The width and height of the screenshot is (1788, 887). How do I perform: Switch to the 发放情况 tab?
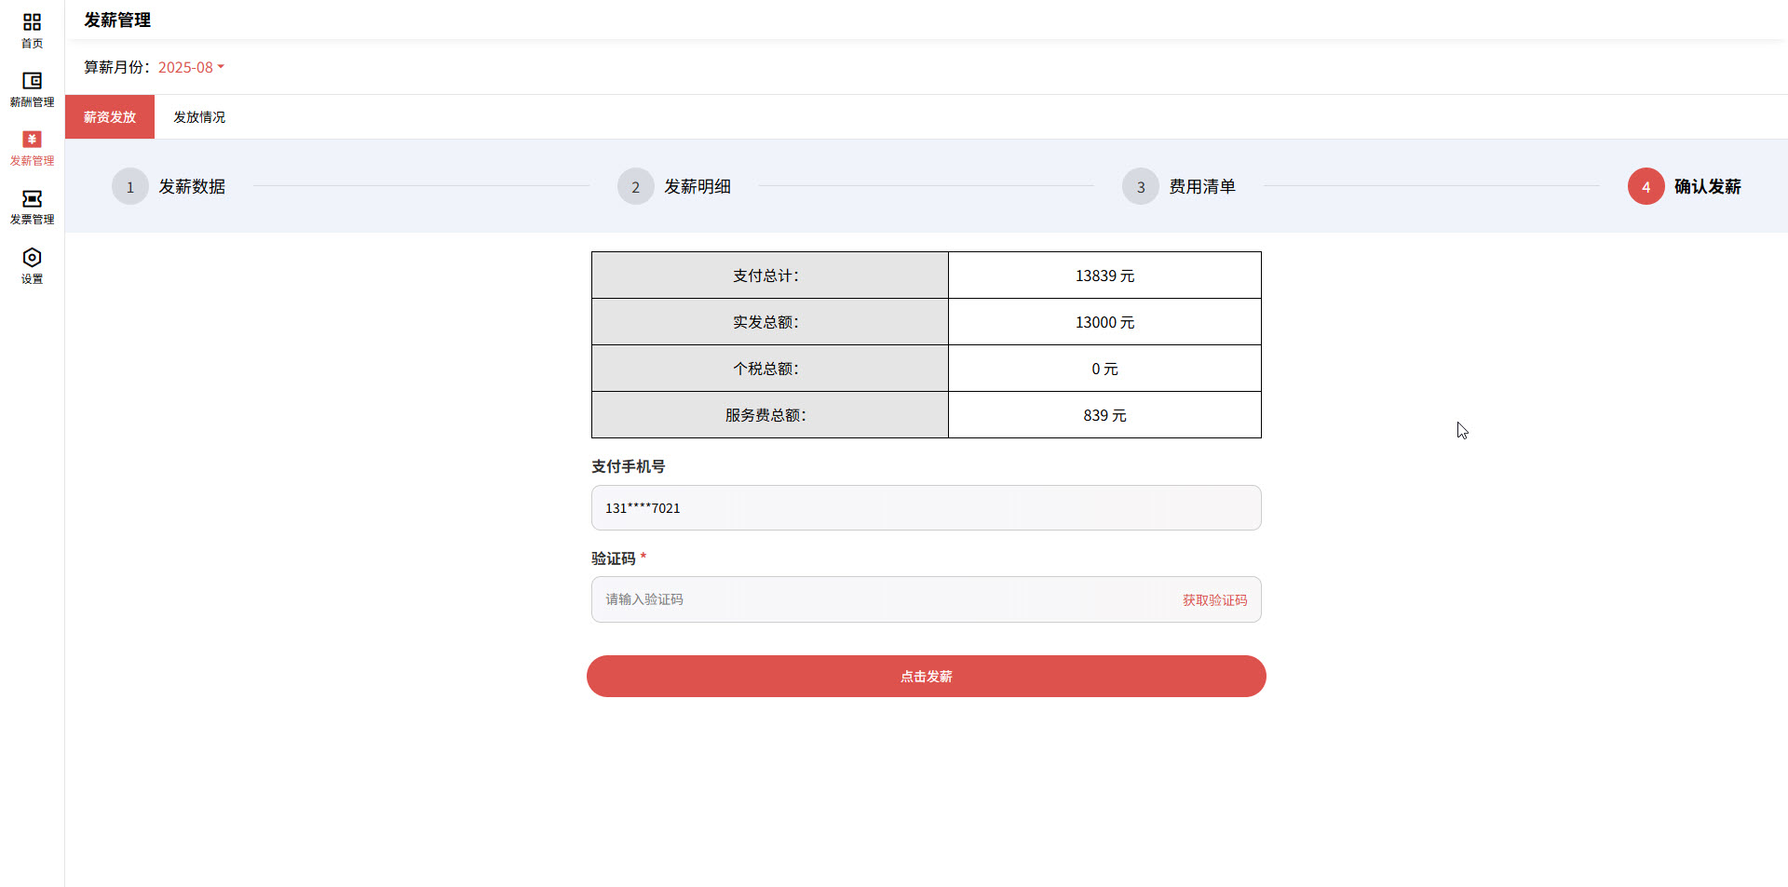tap(198, 116)
